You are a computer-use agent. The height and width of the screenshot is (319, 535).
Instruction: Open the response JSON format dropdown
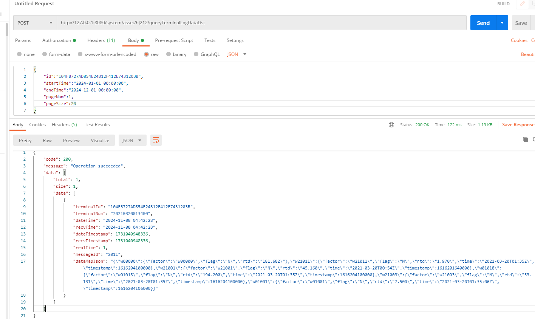132,140
